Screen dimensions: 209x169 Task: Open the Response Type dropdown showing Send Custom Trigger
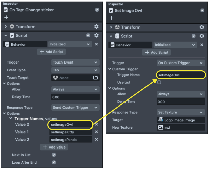coord(76,107)
